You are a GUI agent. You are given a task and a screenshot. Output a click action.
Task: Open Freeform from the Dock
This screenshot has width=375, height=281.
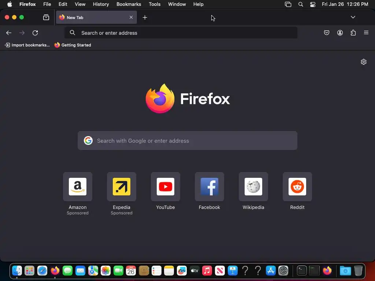coord(182,271)
